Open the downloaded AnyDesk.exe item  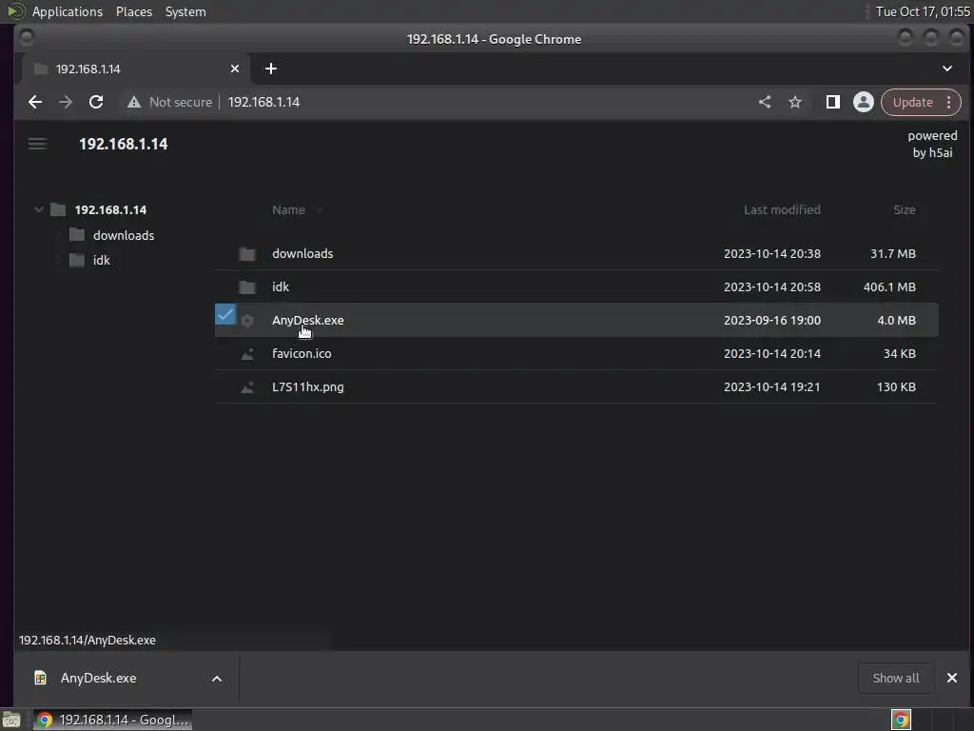[x=98, y=678]
